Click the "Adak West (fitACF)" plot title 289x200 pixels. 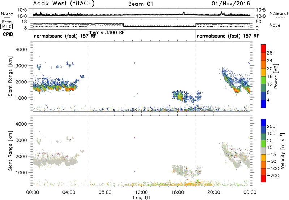(64, 4)
